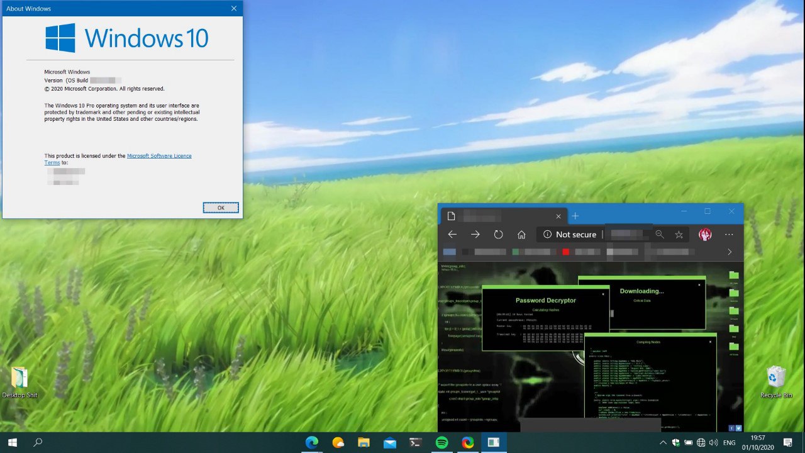Select the Desktop Shit folder icon
Viewport: 805px width, 453px height.
(x=19, y=382)
